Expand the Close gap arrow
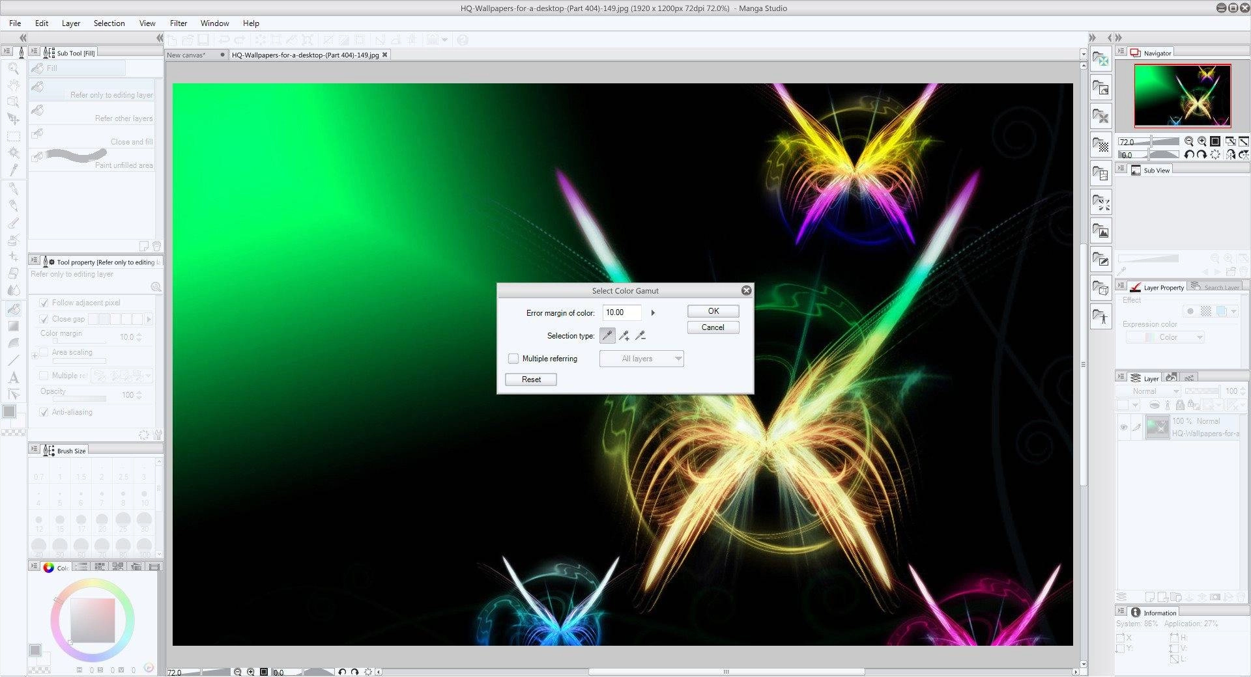The image size is (1251, 677). (x=149, y=319)
